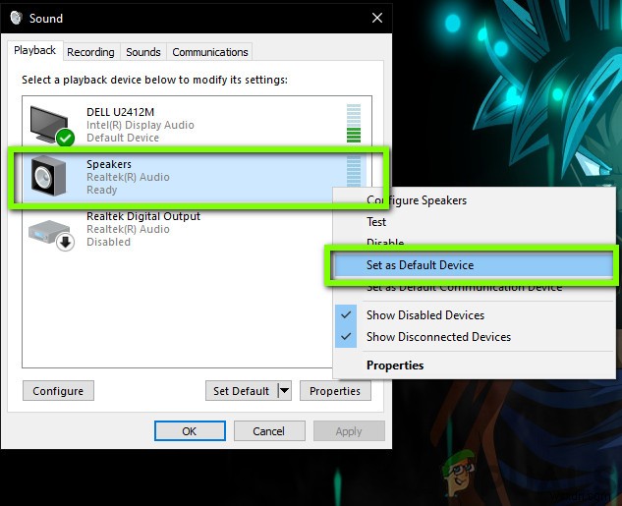Screen dimensions: 622x506
Task: Click the Cancel button
Action: (x=269, y=431)
